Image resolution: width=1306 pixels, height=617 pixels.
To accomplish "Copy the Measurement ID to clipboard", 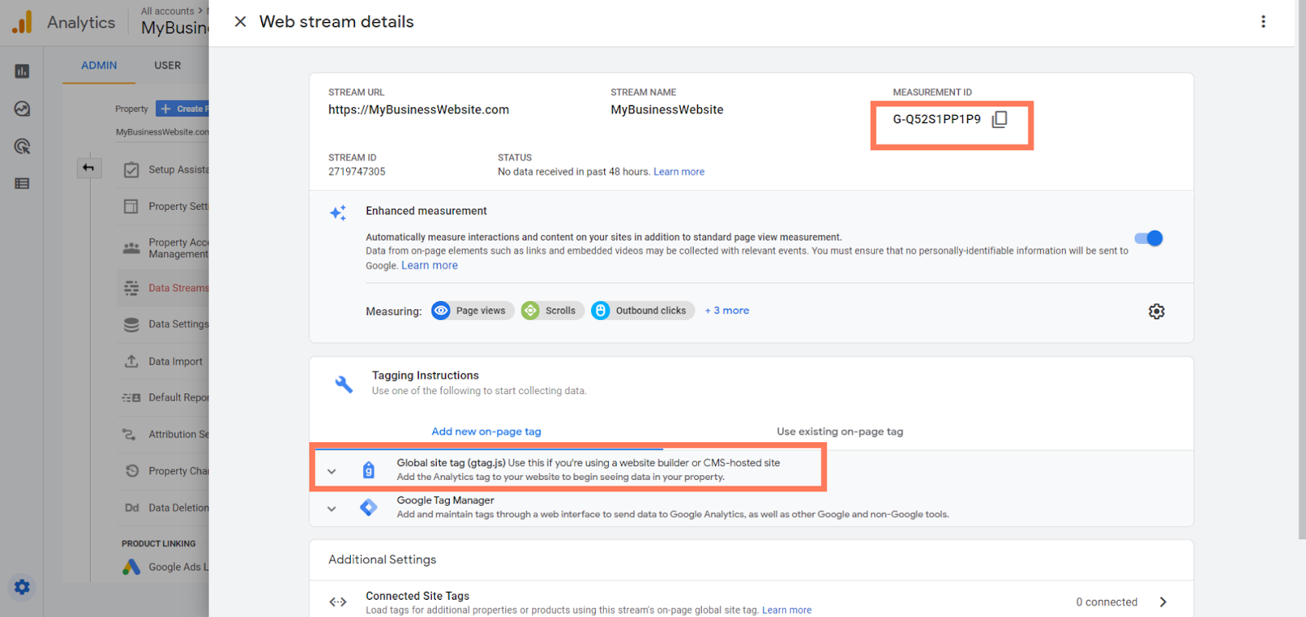I will coord(999,120).
